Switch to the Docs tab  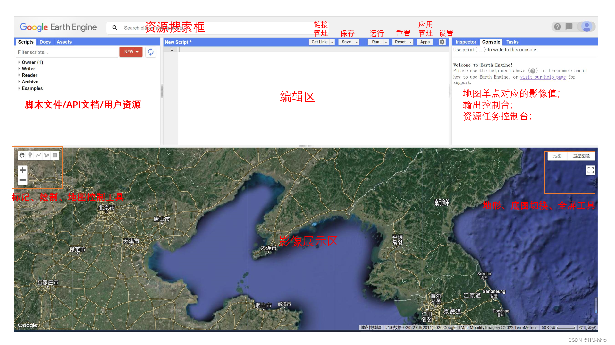tap(45, 42)
